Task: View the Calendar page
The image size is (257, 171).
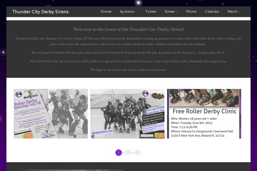Action: point(212,12)
